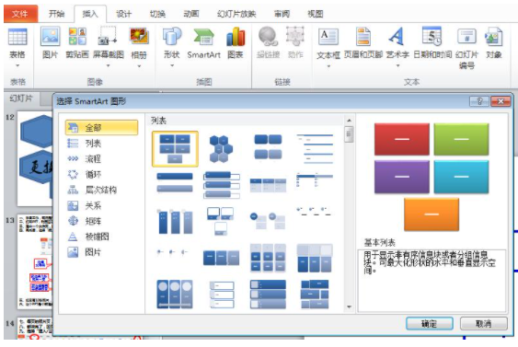The image size is (518, 347).
Task: Click the 页眉和页脚 header footer icon
Action: [363, 36]
